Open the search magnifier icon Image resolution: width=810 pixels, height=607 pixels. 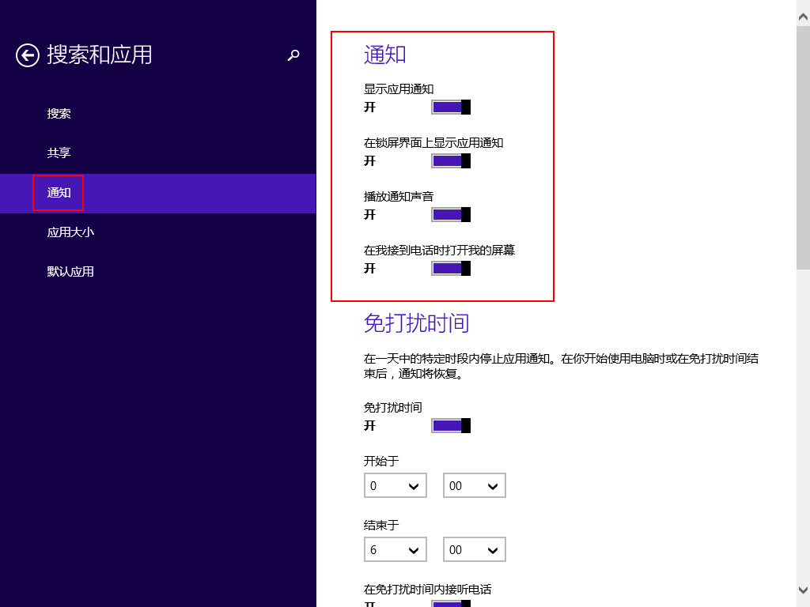coord(293,55)
